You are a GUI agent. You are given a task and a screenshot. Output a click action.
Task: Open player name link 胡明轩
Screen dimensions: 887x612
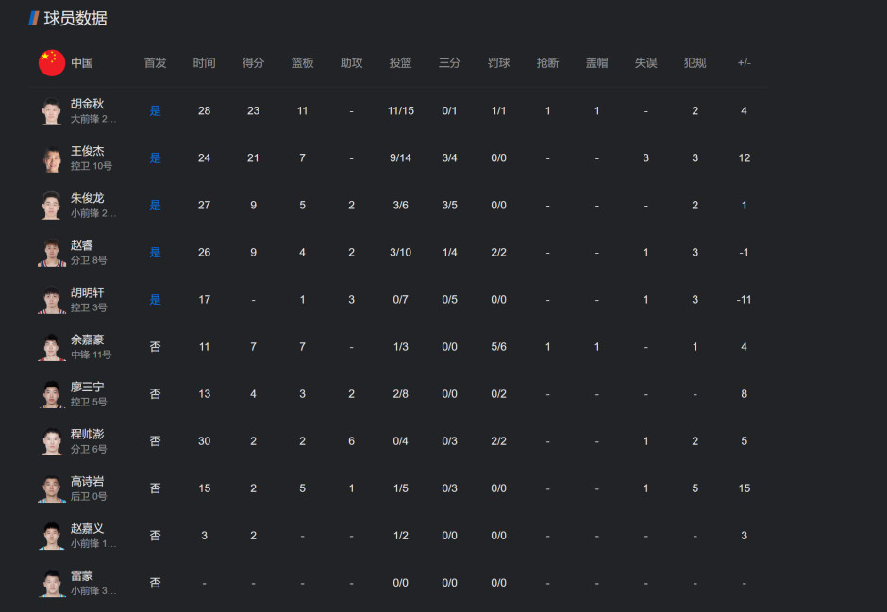[88, 292]
